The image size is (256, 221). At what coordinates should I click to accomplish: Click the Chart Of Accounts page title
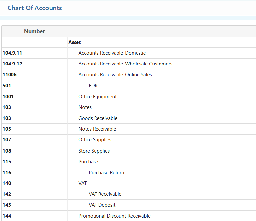(x=34, y=8)
